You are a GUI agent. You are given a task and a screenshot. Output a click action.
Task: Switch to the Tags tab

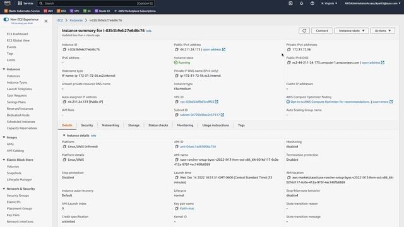click(241, 125)
